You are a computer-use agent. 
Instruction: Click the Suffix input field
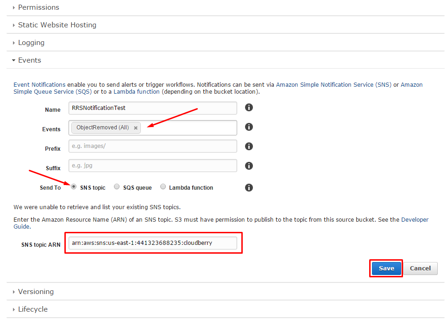[x=153, y=165]
